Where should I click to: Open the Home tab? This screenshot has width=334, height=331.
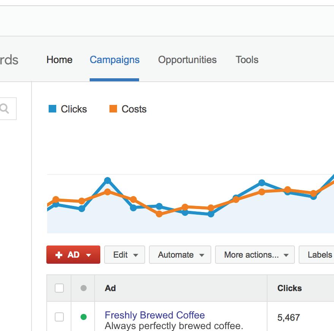click(x=59, y=60)
